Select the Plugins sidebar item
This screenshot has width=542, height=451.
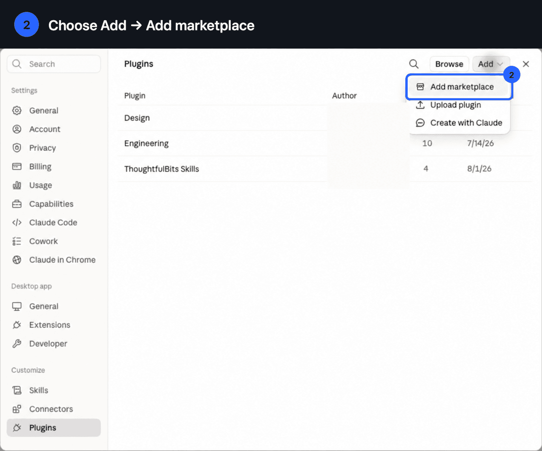point(54,428)
